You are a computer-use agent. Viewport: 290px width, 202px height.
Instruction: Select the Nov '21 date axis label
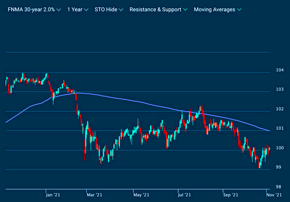point(274,195)
